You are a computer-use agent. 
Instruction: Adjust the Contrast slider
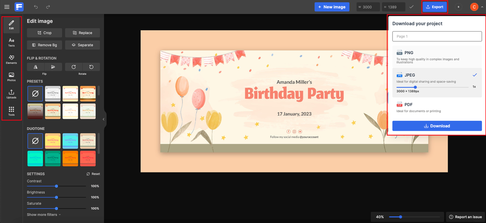point(57,186)
